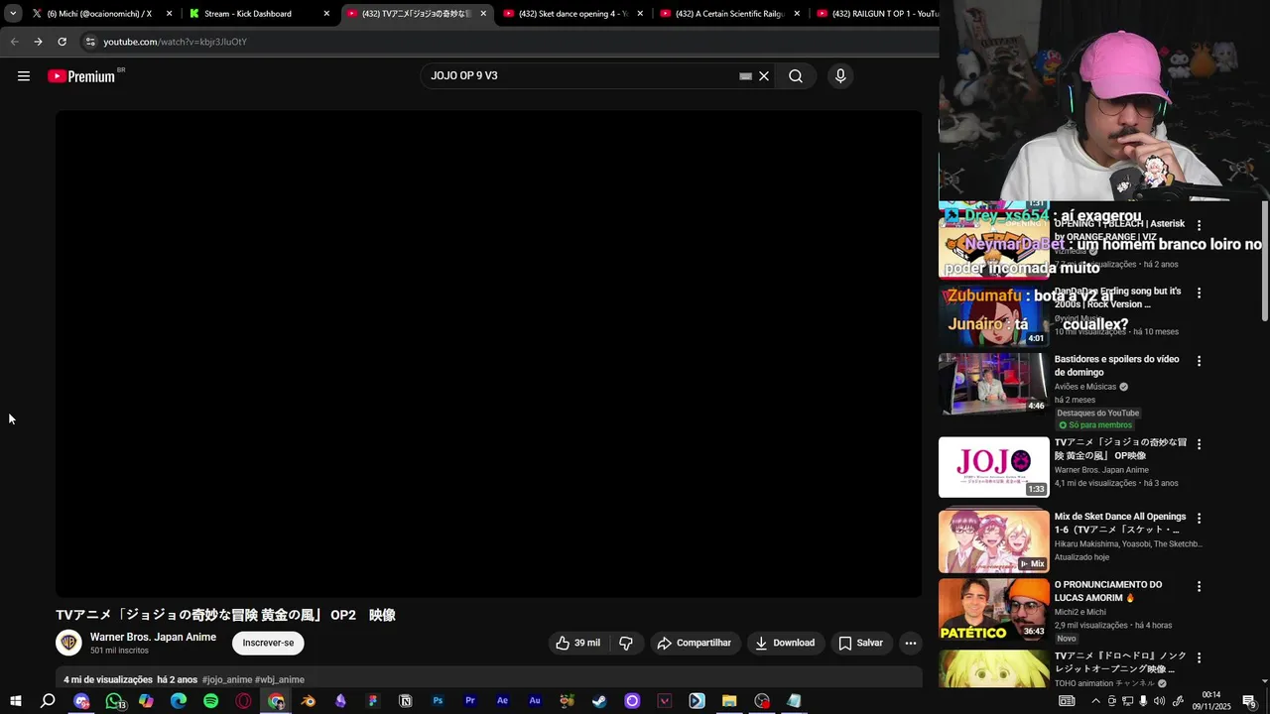Viewport: 1270px width, 714px height.
Task: Click the page vertical scrollbar
Action: (x=1265, y=262)
